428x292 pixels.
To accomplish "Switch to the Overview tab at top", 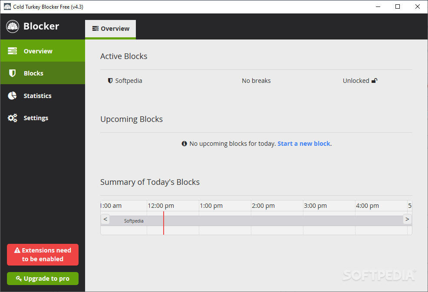I will click(110, 29).
